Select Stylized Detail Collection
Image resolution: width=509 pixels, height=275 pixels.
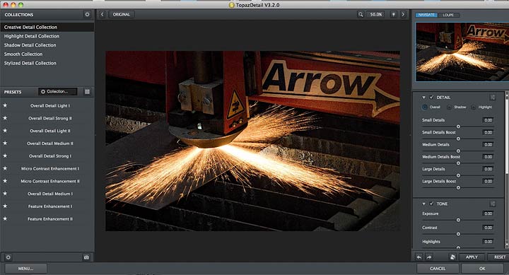click(x=47, y=63)
